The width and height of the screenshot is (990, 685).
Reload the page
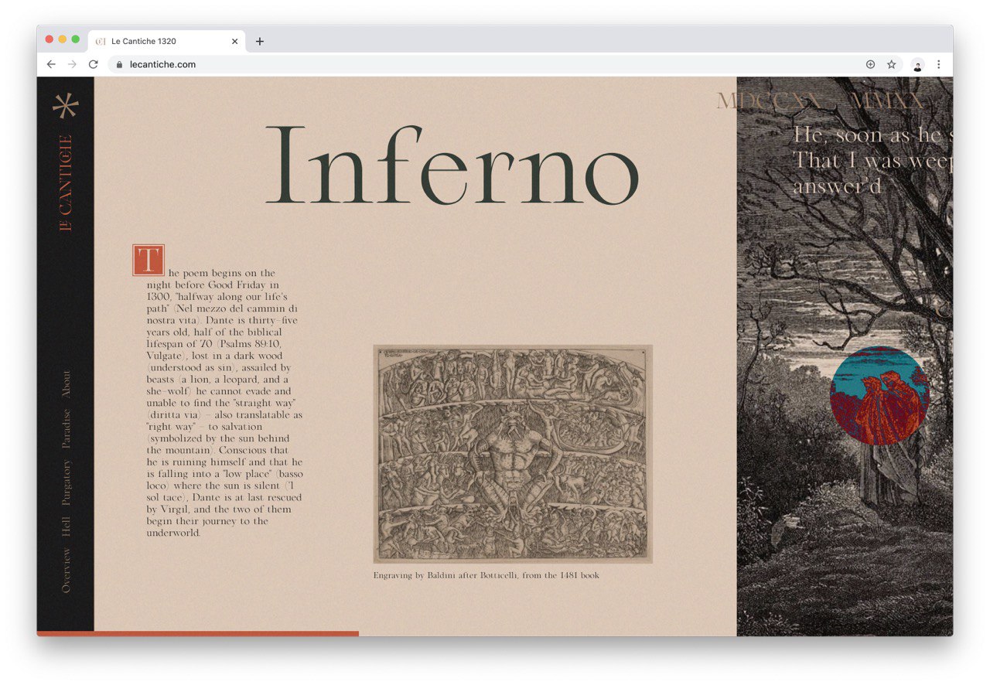(94, 64)
